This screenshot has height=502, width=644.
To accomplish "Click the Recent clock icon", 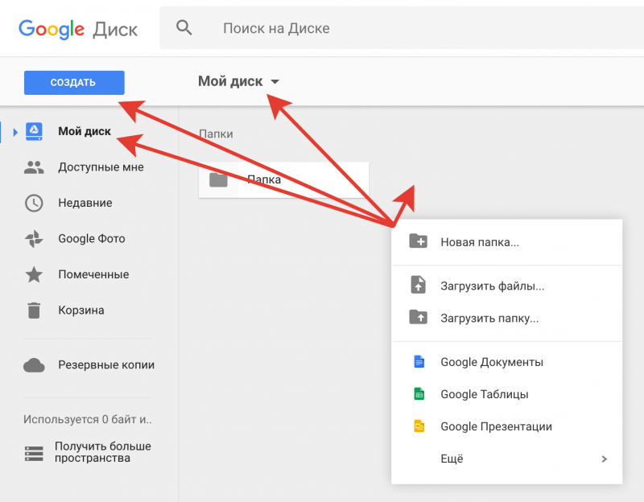I will (34, 203).
